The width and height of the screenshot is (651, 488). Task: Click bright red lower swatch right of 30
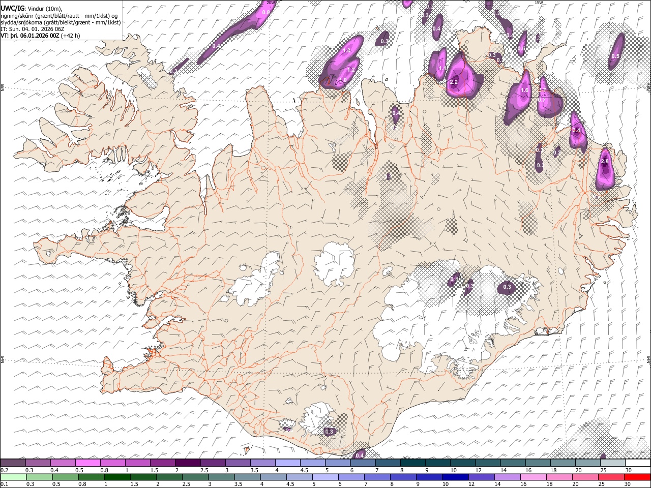pyautogui.click(x=637, y=477)
